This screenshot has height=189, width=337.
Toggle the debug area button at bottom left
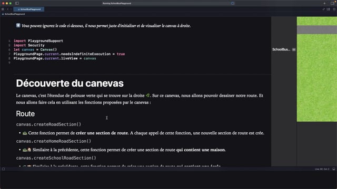(3, 169)
